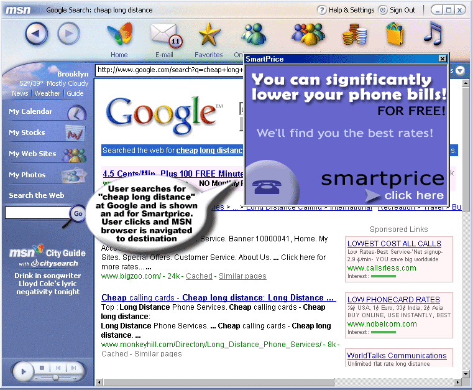
Task: Click the vertical scrollbar up arrow
Action: 466,83
